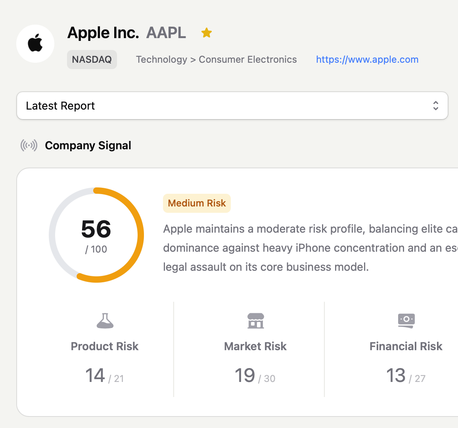Click the Financial Risk cash icon

pyautogui.click(x=406, y=320)
